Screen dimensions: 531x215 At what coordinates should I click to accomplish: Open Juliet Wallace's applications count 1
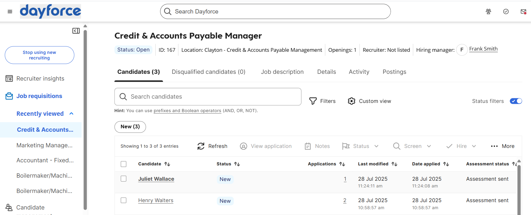point(345,179)
